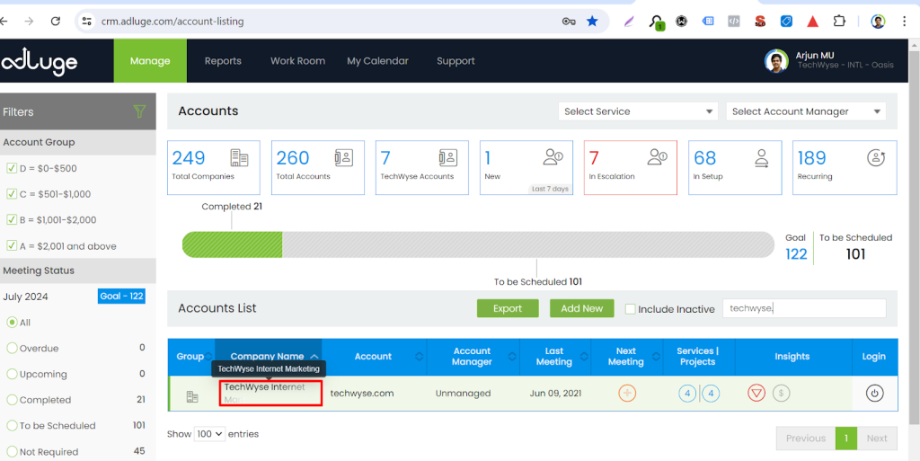
Task: Uncheck the D = $0-$500 account group
Action: 12,168
